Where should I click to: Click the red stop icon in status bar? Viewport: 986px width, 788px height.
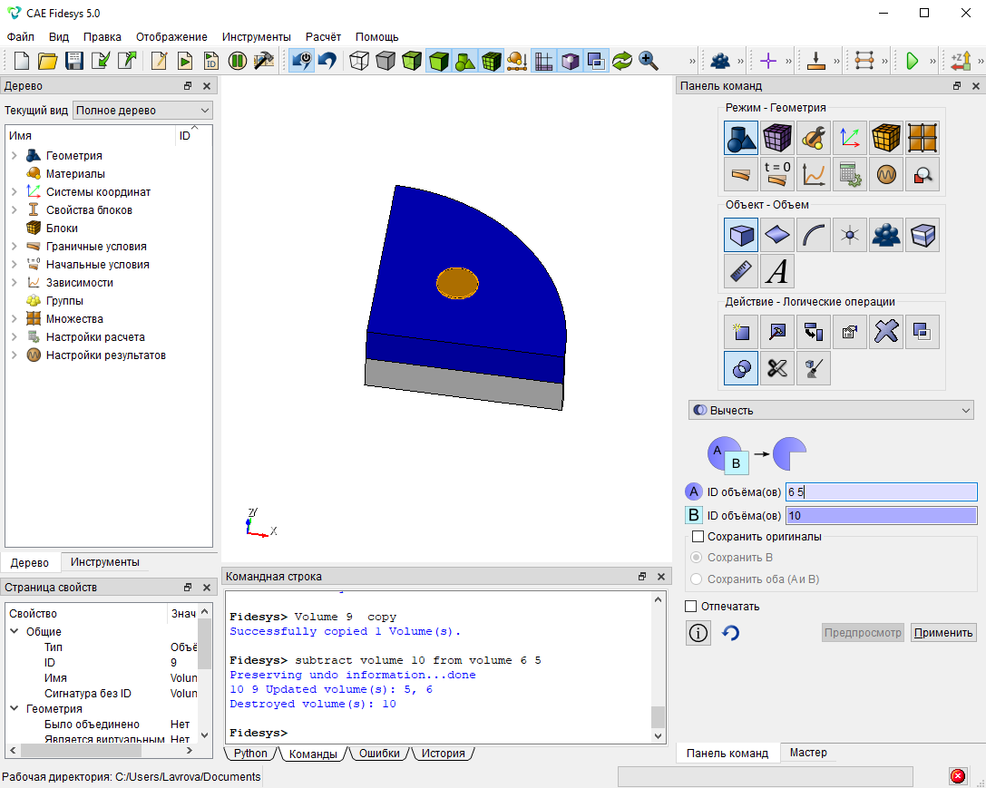coord(957,776)
